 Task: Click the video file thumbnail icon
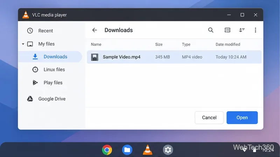tap(94, 57)
